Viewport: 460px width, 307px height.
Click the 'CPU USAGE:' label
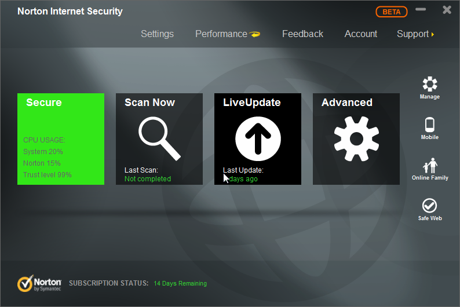pyautogui.click(x=44, y=140)
